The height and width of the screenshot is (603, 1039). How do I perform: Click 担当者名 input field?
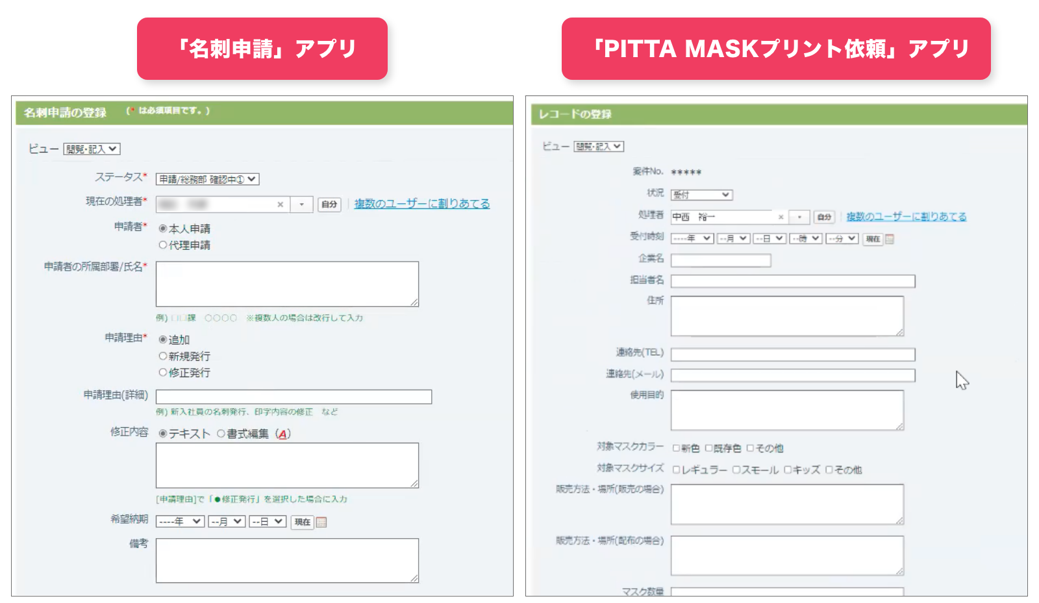coord(793,281)
